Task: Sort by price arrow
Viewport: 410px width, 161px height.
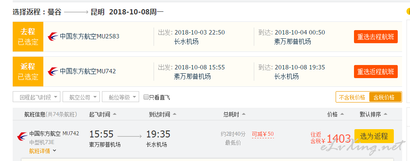Action: tap(342, 114)
